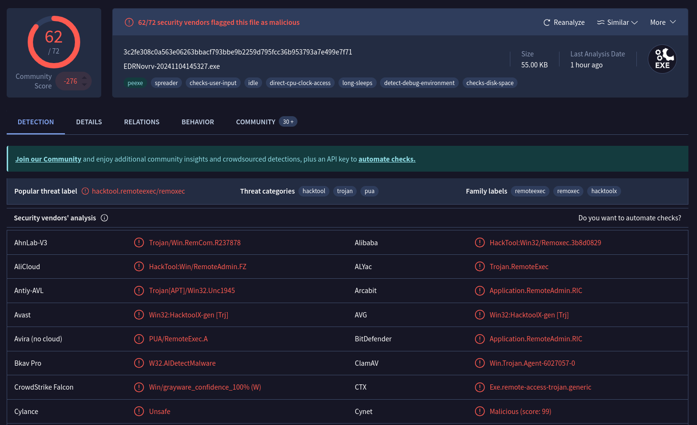Upvote the community score
Screen dimensions: 697x425
coord(84,77)
